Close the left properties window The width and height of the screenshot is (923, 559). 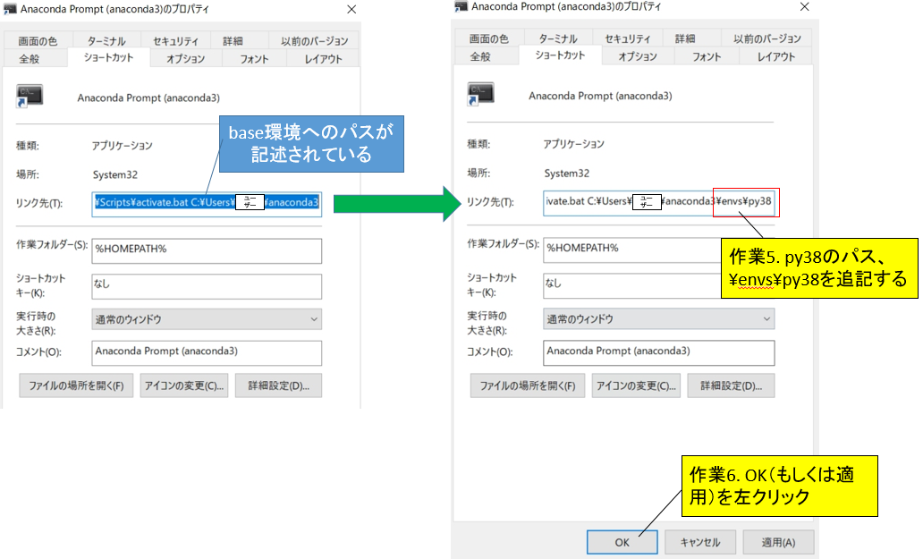pos(351,10)
